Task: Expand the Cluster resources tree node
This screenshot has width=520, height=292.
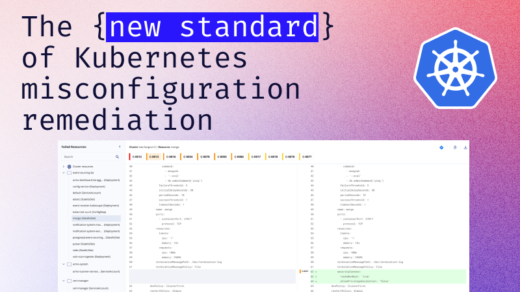Action: (64, 167)
